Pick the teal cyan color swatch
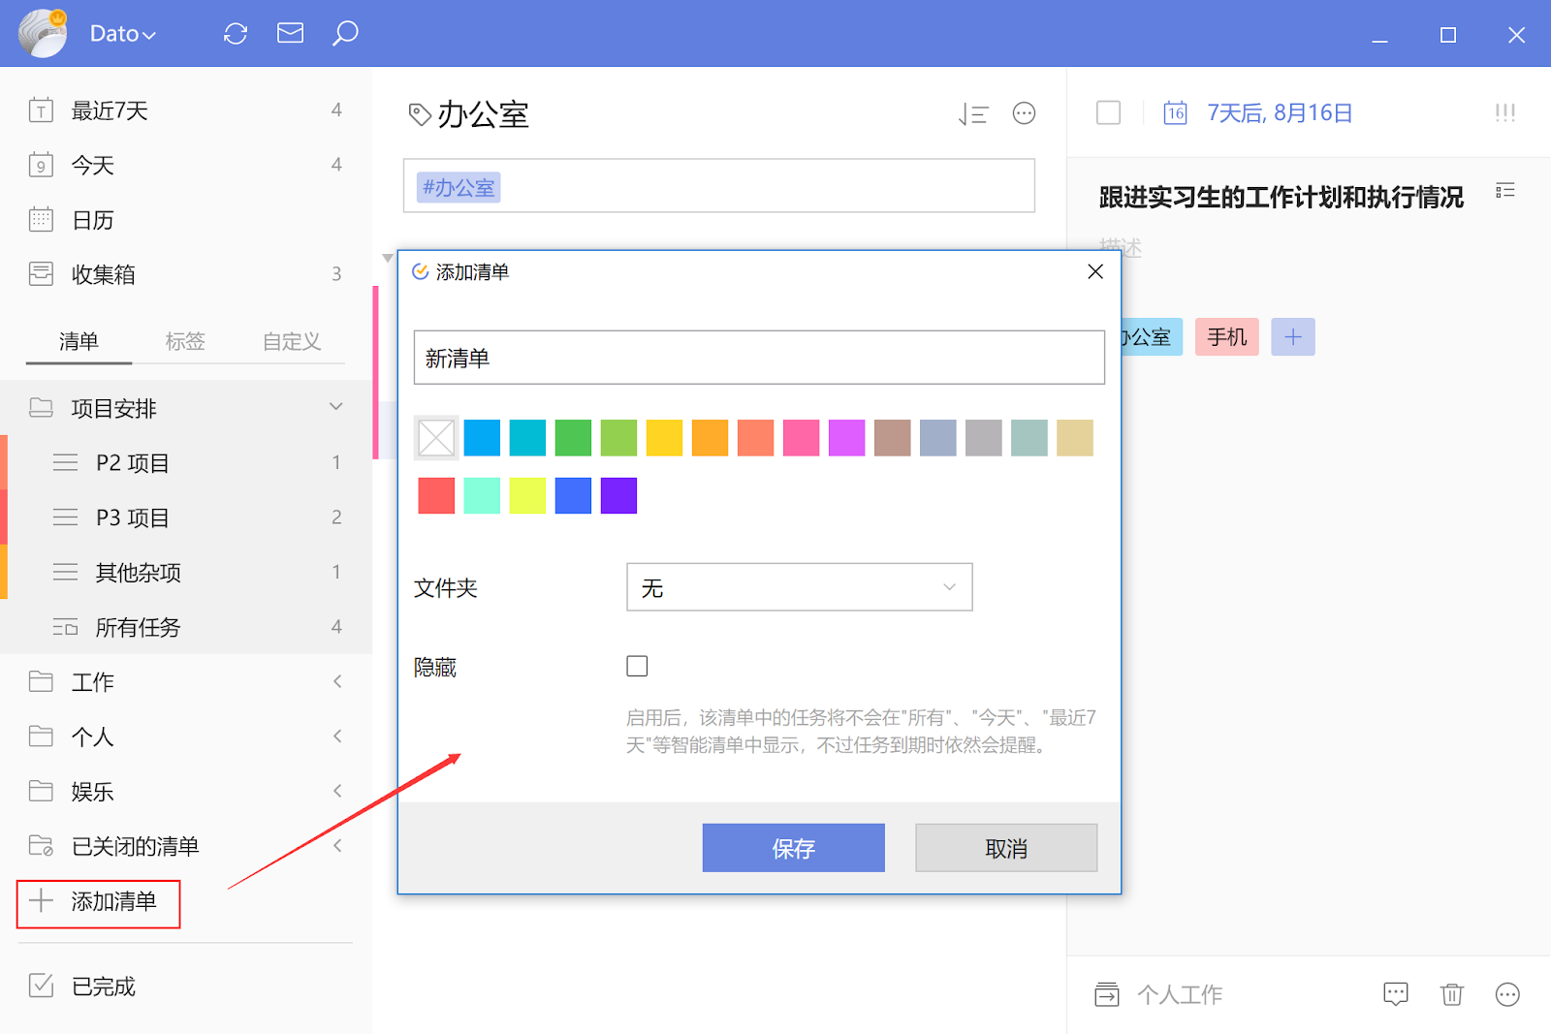Viewport: 1551px width, 1034px height. (527, 438)
